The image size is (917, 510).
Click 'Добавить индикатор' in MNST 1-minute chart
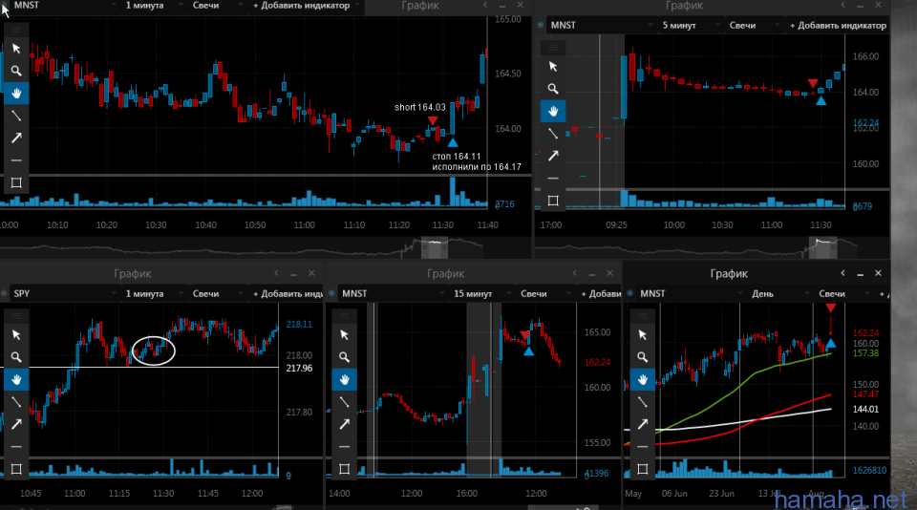point(301,6)
